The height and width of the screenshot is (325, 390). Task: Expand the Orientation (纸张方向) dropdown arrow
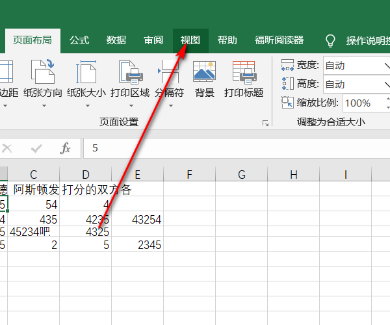click(x=44, y=106)
